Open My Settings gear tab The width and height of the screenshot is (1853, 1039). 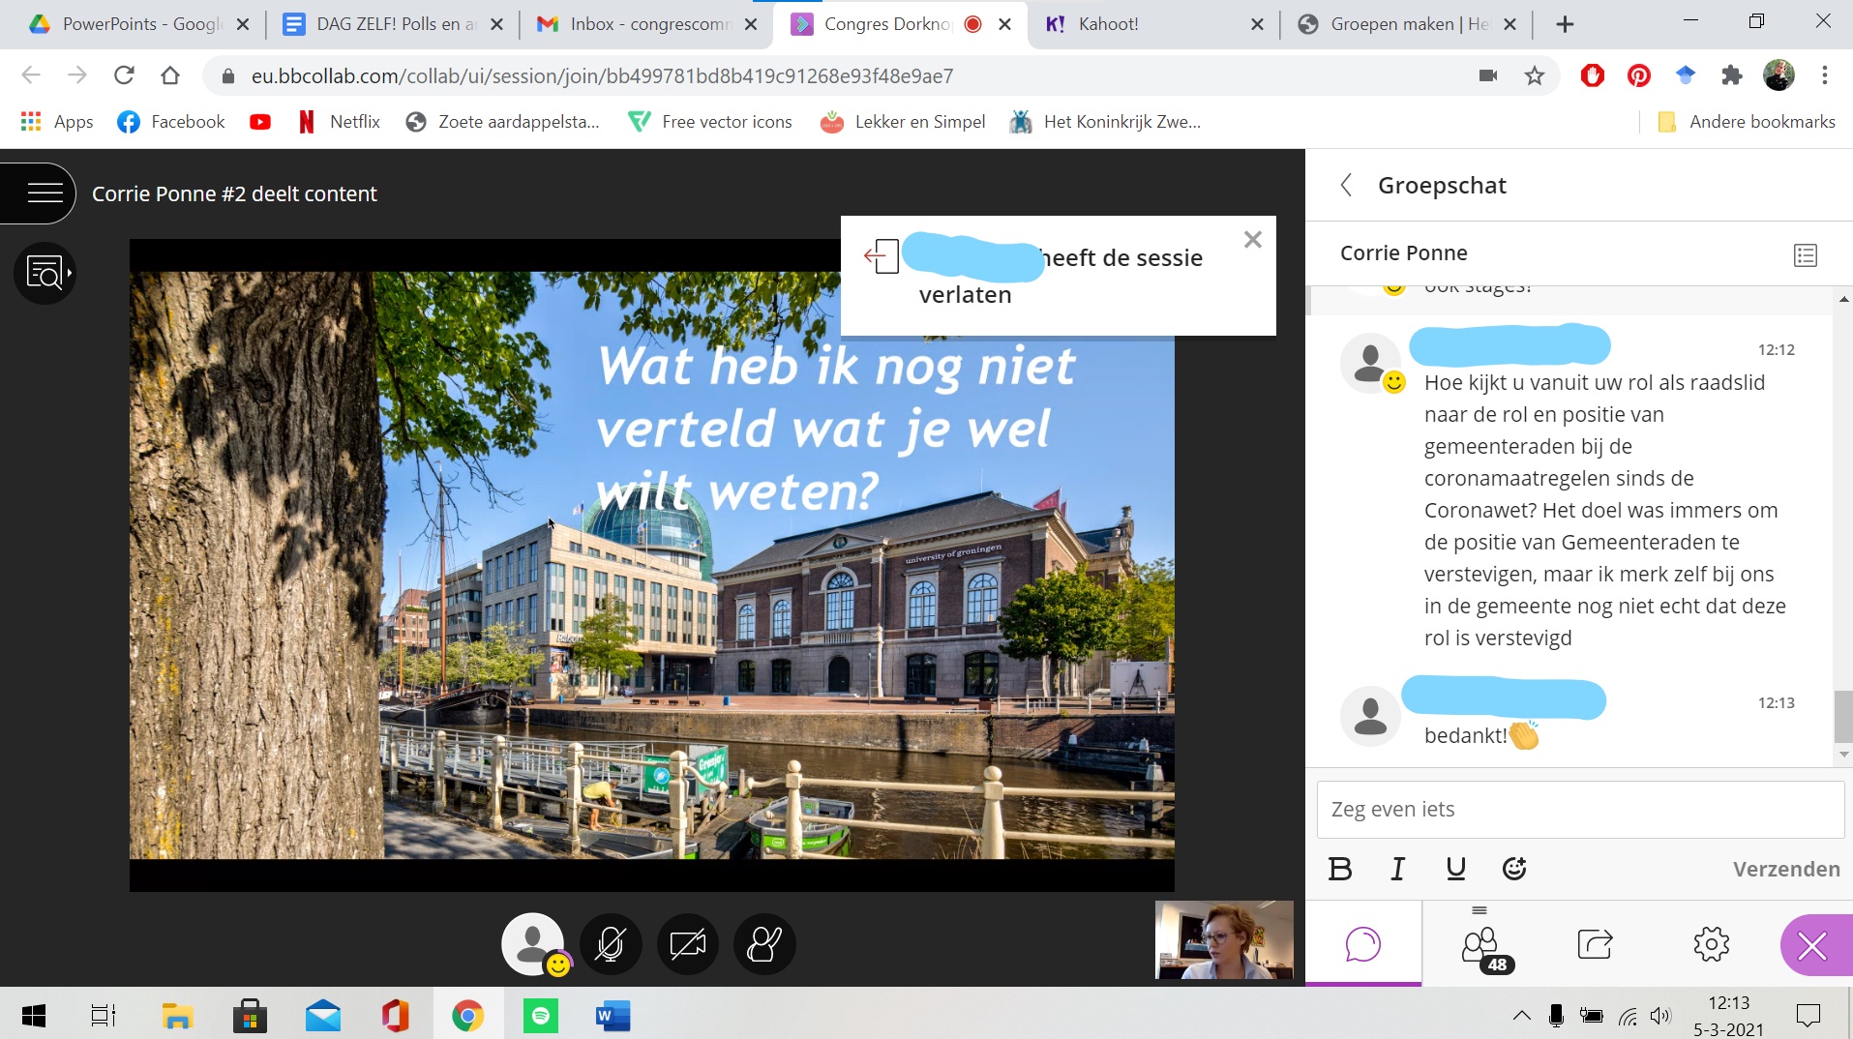click(1711, 943)
